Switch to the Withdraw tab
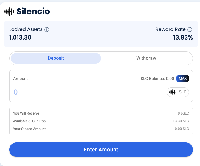 [x=146, y=58]
